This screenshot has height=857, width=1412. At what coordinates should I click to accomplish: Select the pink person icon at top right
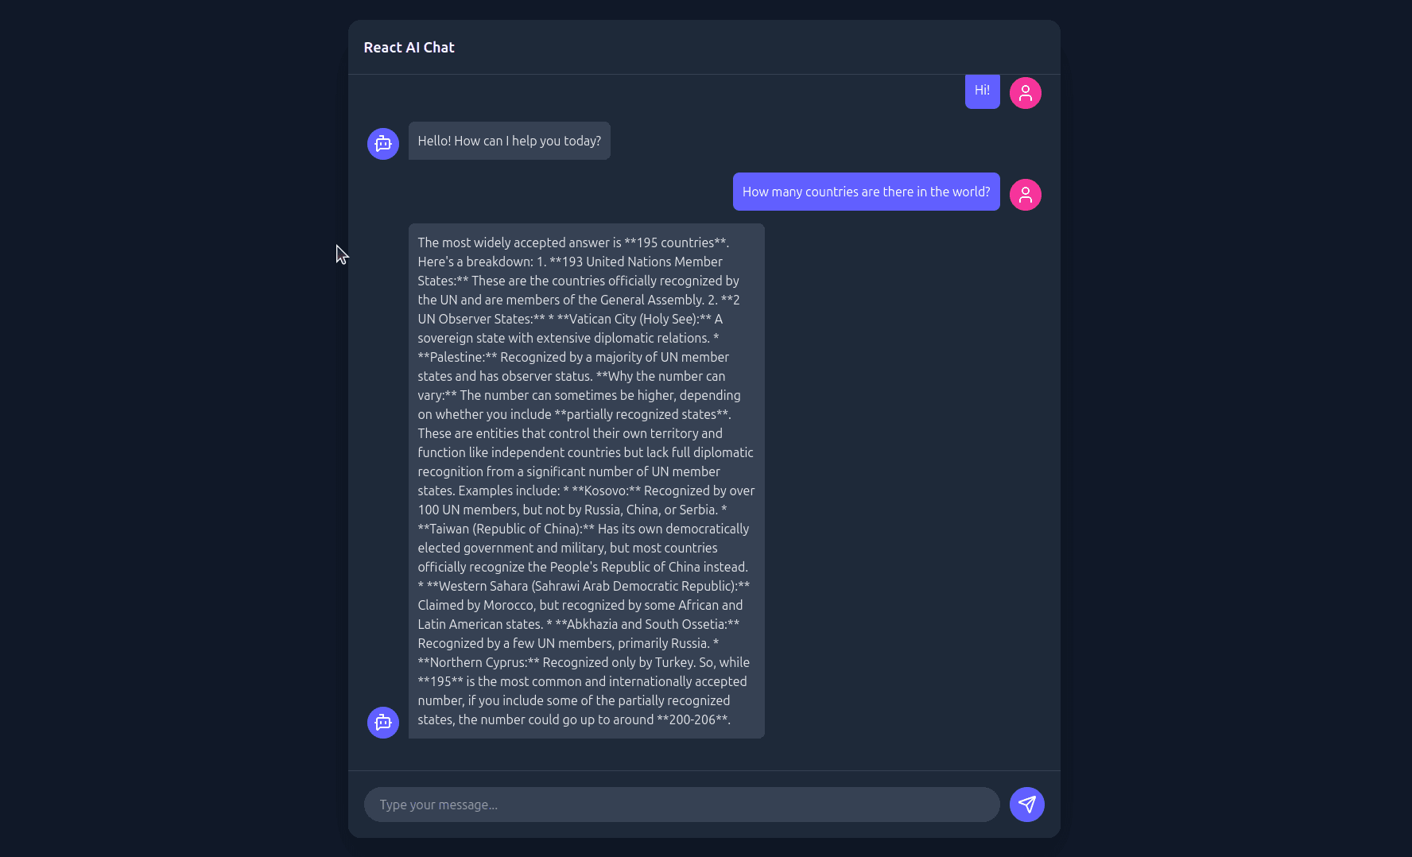coord(1025,93)
